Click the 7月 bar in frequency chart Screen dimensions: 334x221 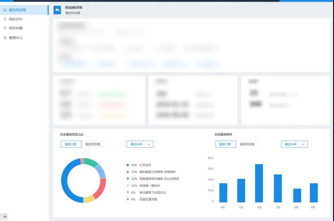(x=278, y=188)
